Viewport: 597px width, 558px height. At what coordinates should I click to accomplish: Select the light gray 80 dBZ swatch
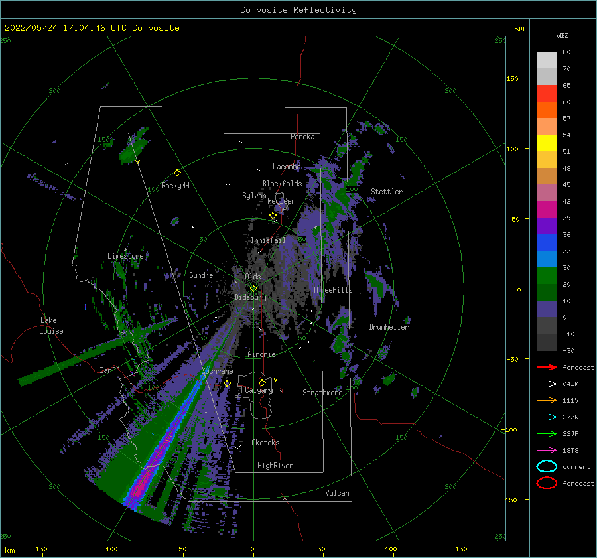547,60
